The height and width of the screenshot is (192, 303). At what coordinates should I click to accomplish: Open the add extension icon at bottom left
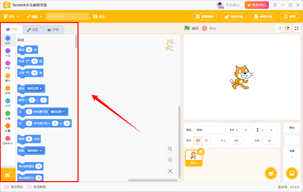(x=8, y=175)
